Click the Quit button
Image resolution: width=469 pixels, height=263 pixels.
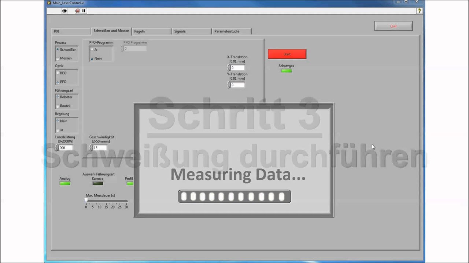point(394,26)
